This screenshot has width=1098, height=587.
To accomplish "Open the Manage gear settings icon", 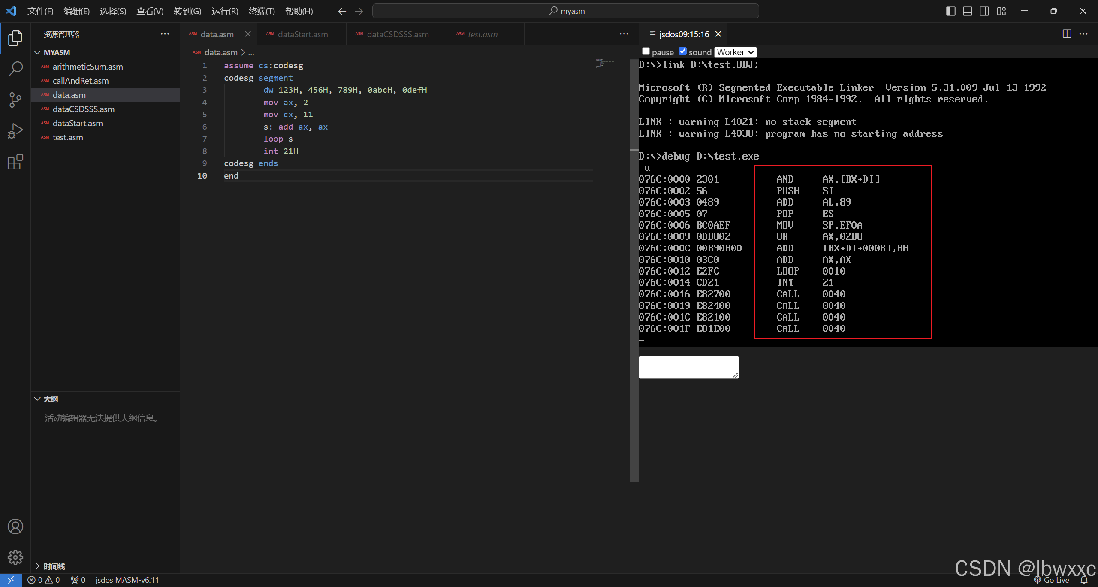I will tap(15, 557).
